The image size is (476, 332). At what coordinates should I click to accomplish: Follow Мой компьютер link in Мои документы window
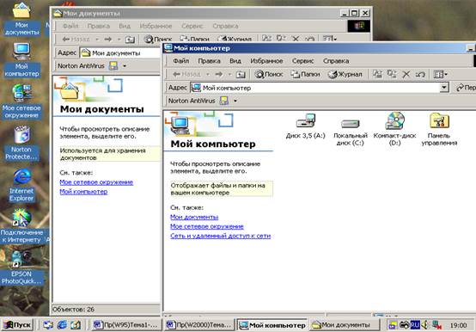tap(83, 191)
